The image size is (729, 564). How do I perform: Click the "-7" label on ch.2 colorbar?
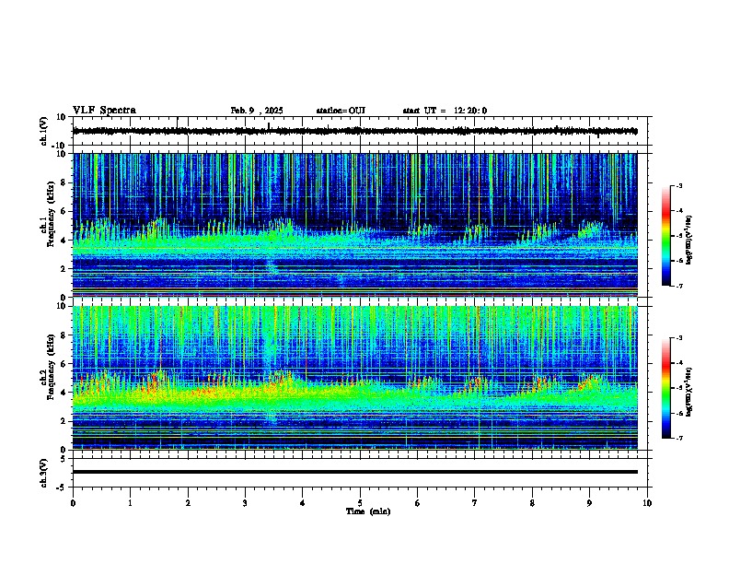678,439
